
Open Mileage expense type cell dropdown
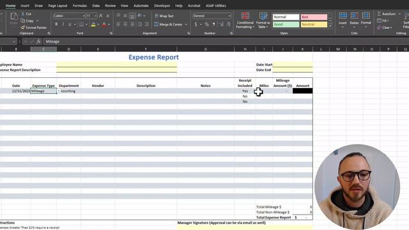coord(59,91)
